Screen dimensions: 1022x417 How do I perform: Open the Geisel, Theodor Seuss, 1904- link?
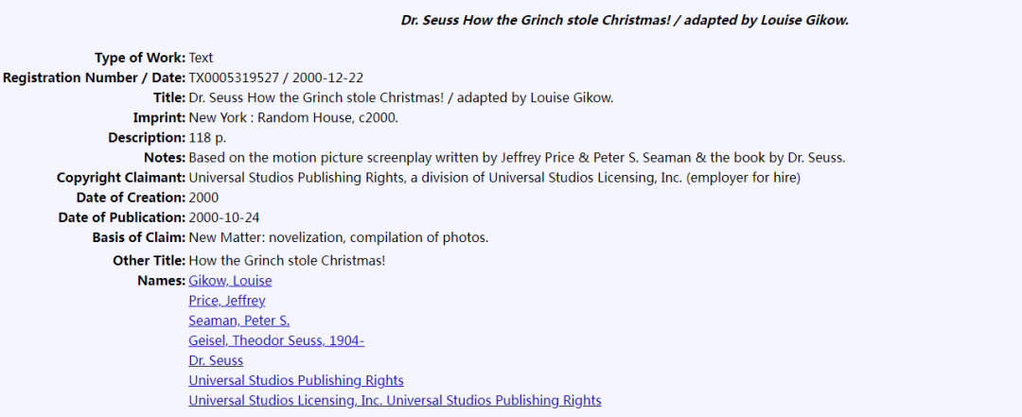[x=276, y=340]
